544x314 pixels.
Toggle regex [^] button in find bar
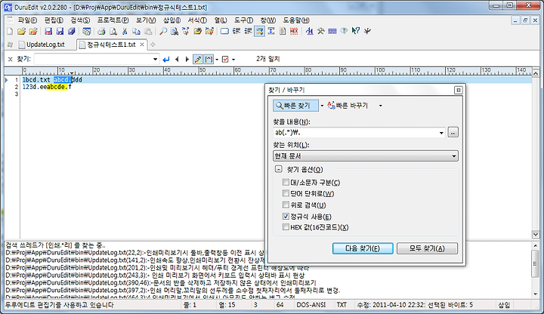pyautogui.click(x=209, y=60)
